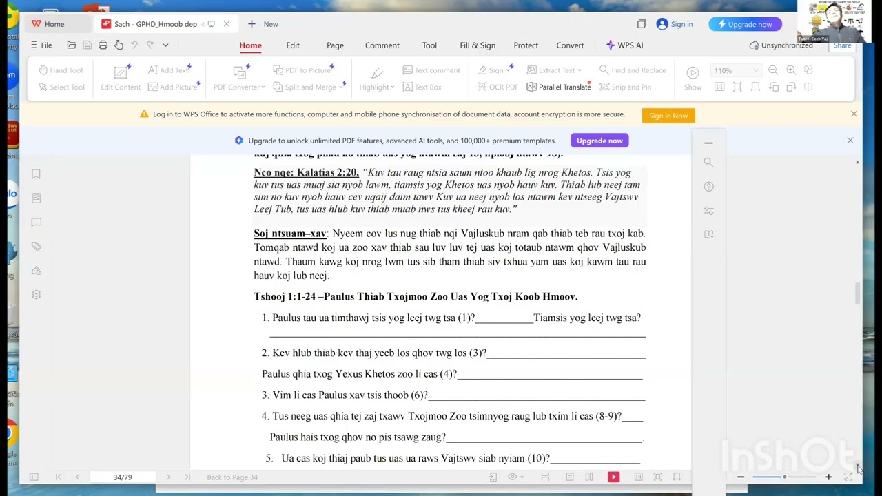Open the Fill & Sign tab
The height and width of the screenshot is (496, 882).
click(478, 45)
